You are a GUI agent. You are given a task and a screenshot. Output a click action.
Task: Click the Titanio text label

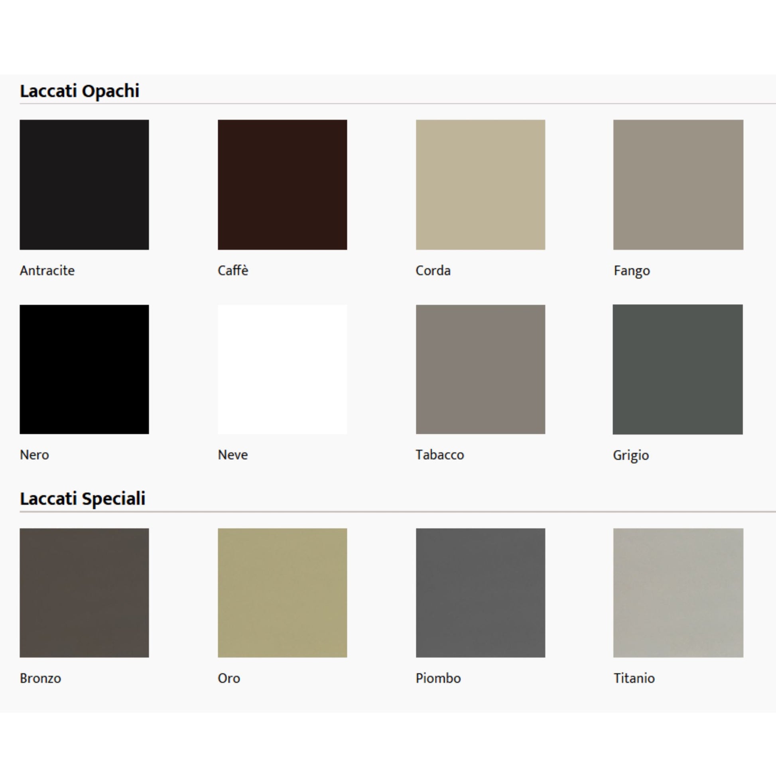(634, 678)
